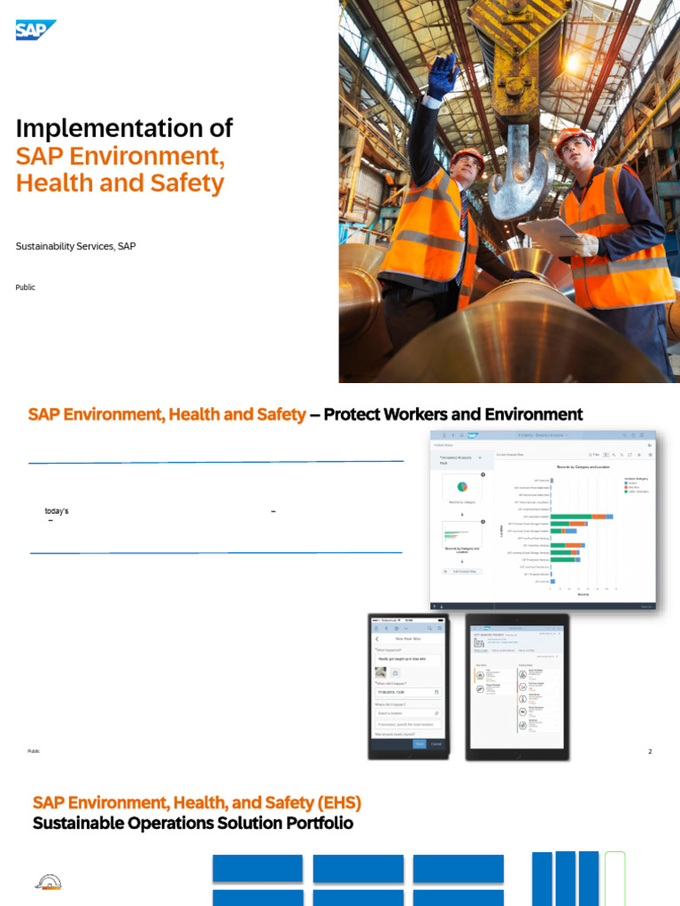Click the hard hat icon on slide three
The width and height of the screenshot is (680, 906).
(x=48, y=882)
